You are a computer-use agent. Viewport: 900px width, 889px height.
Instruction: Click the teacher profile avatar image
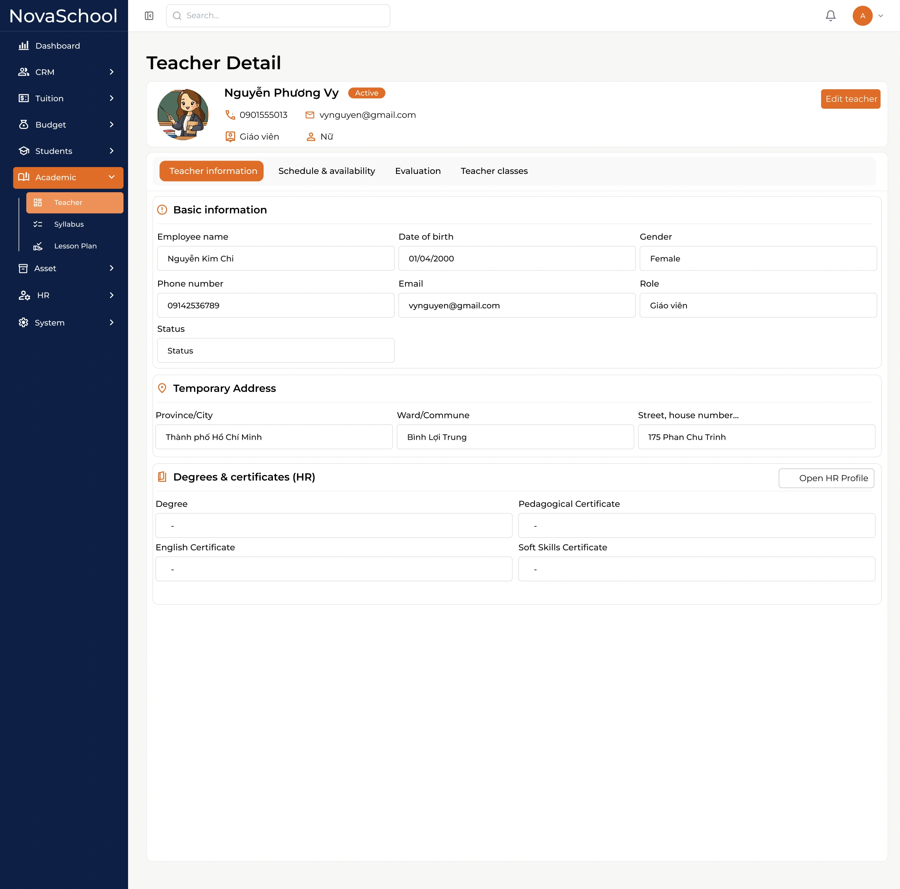pyautogui.click(x=183, y=114)
